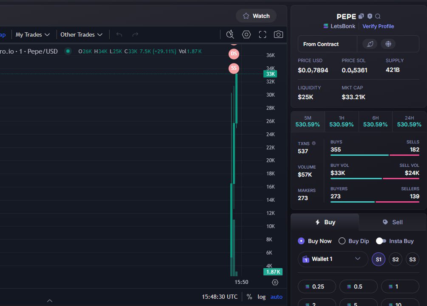Viewport: 427px width, 306px height.
Task: Click the green indicator dot beside Pepe/USD
Action: (68, 51)
